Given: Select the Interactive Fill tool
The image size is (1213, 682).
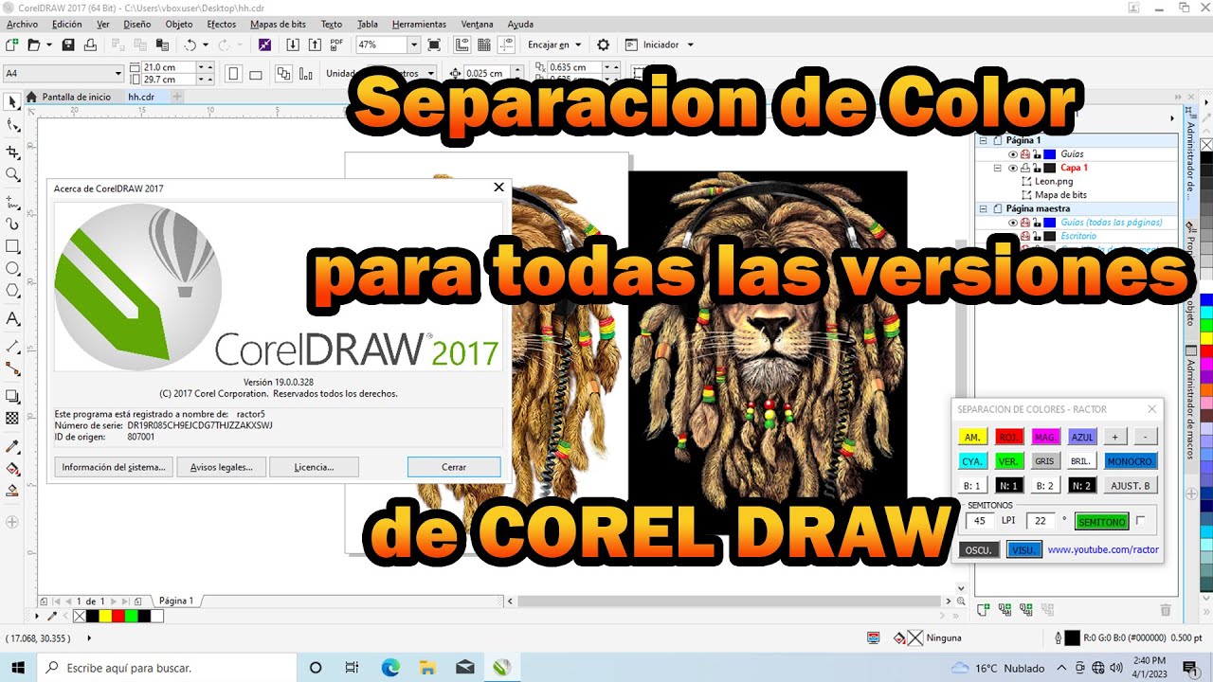Looking at the screenshot, I should point(12,468).
